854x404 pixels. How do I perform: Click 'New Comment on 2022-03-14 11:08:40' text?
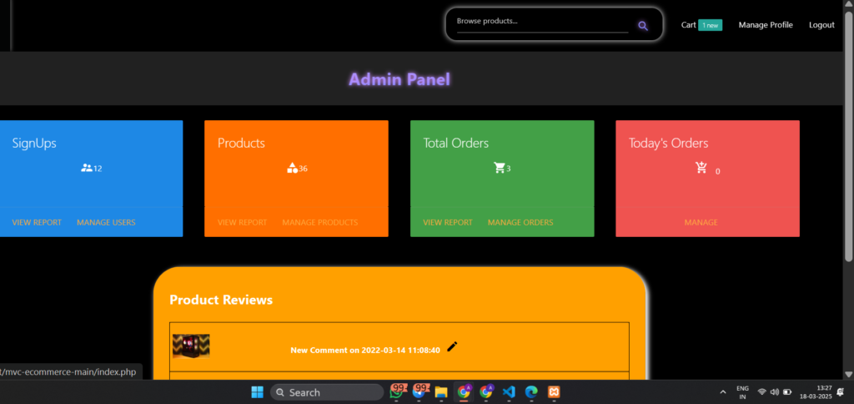pos(365,350)
